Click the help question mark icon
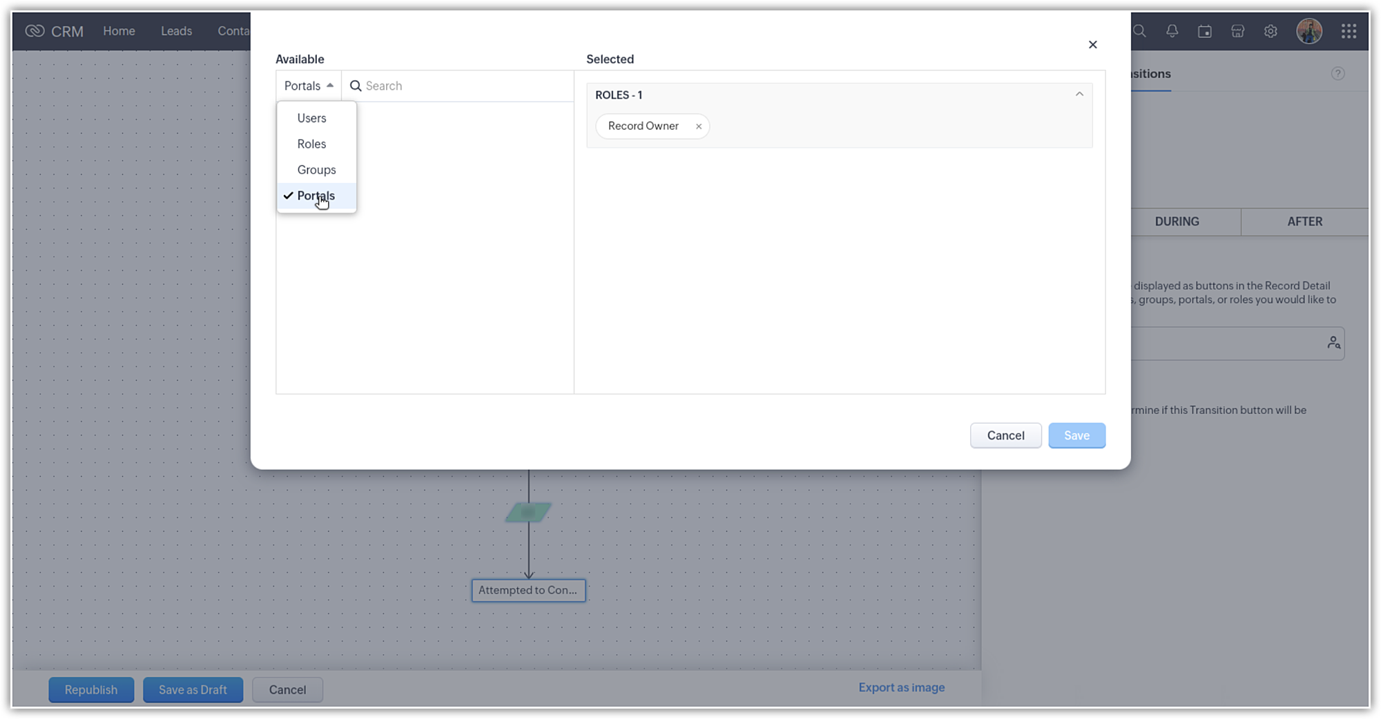Screen dimensions: 1381x719 click(x=1337, y=74)
